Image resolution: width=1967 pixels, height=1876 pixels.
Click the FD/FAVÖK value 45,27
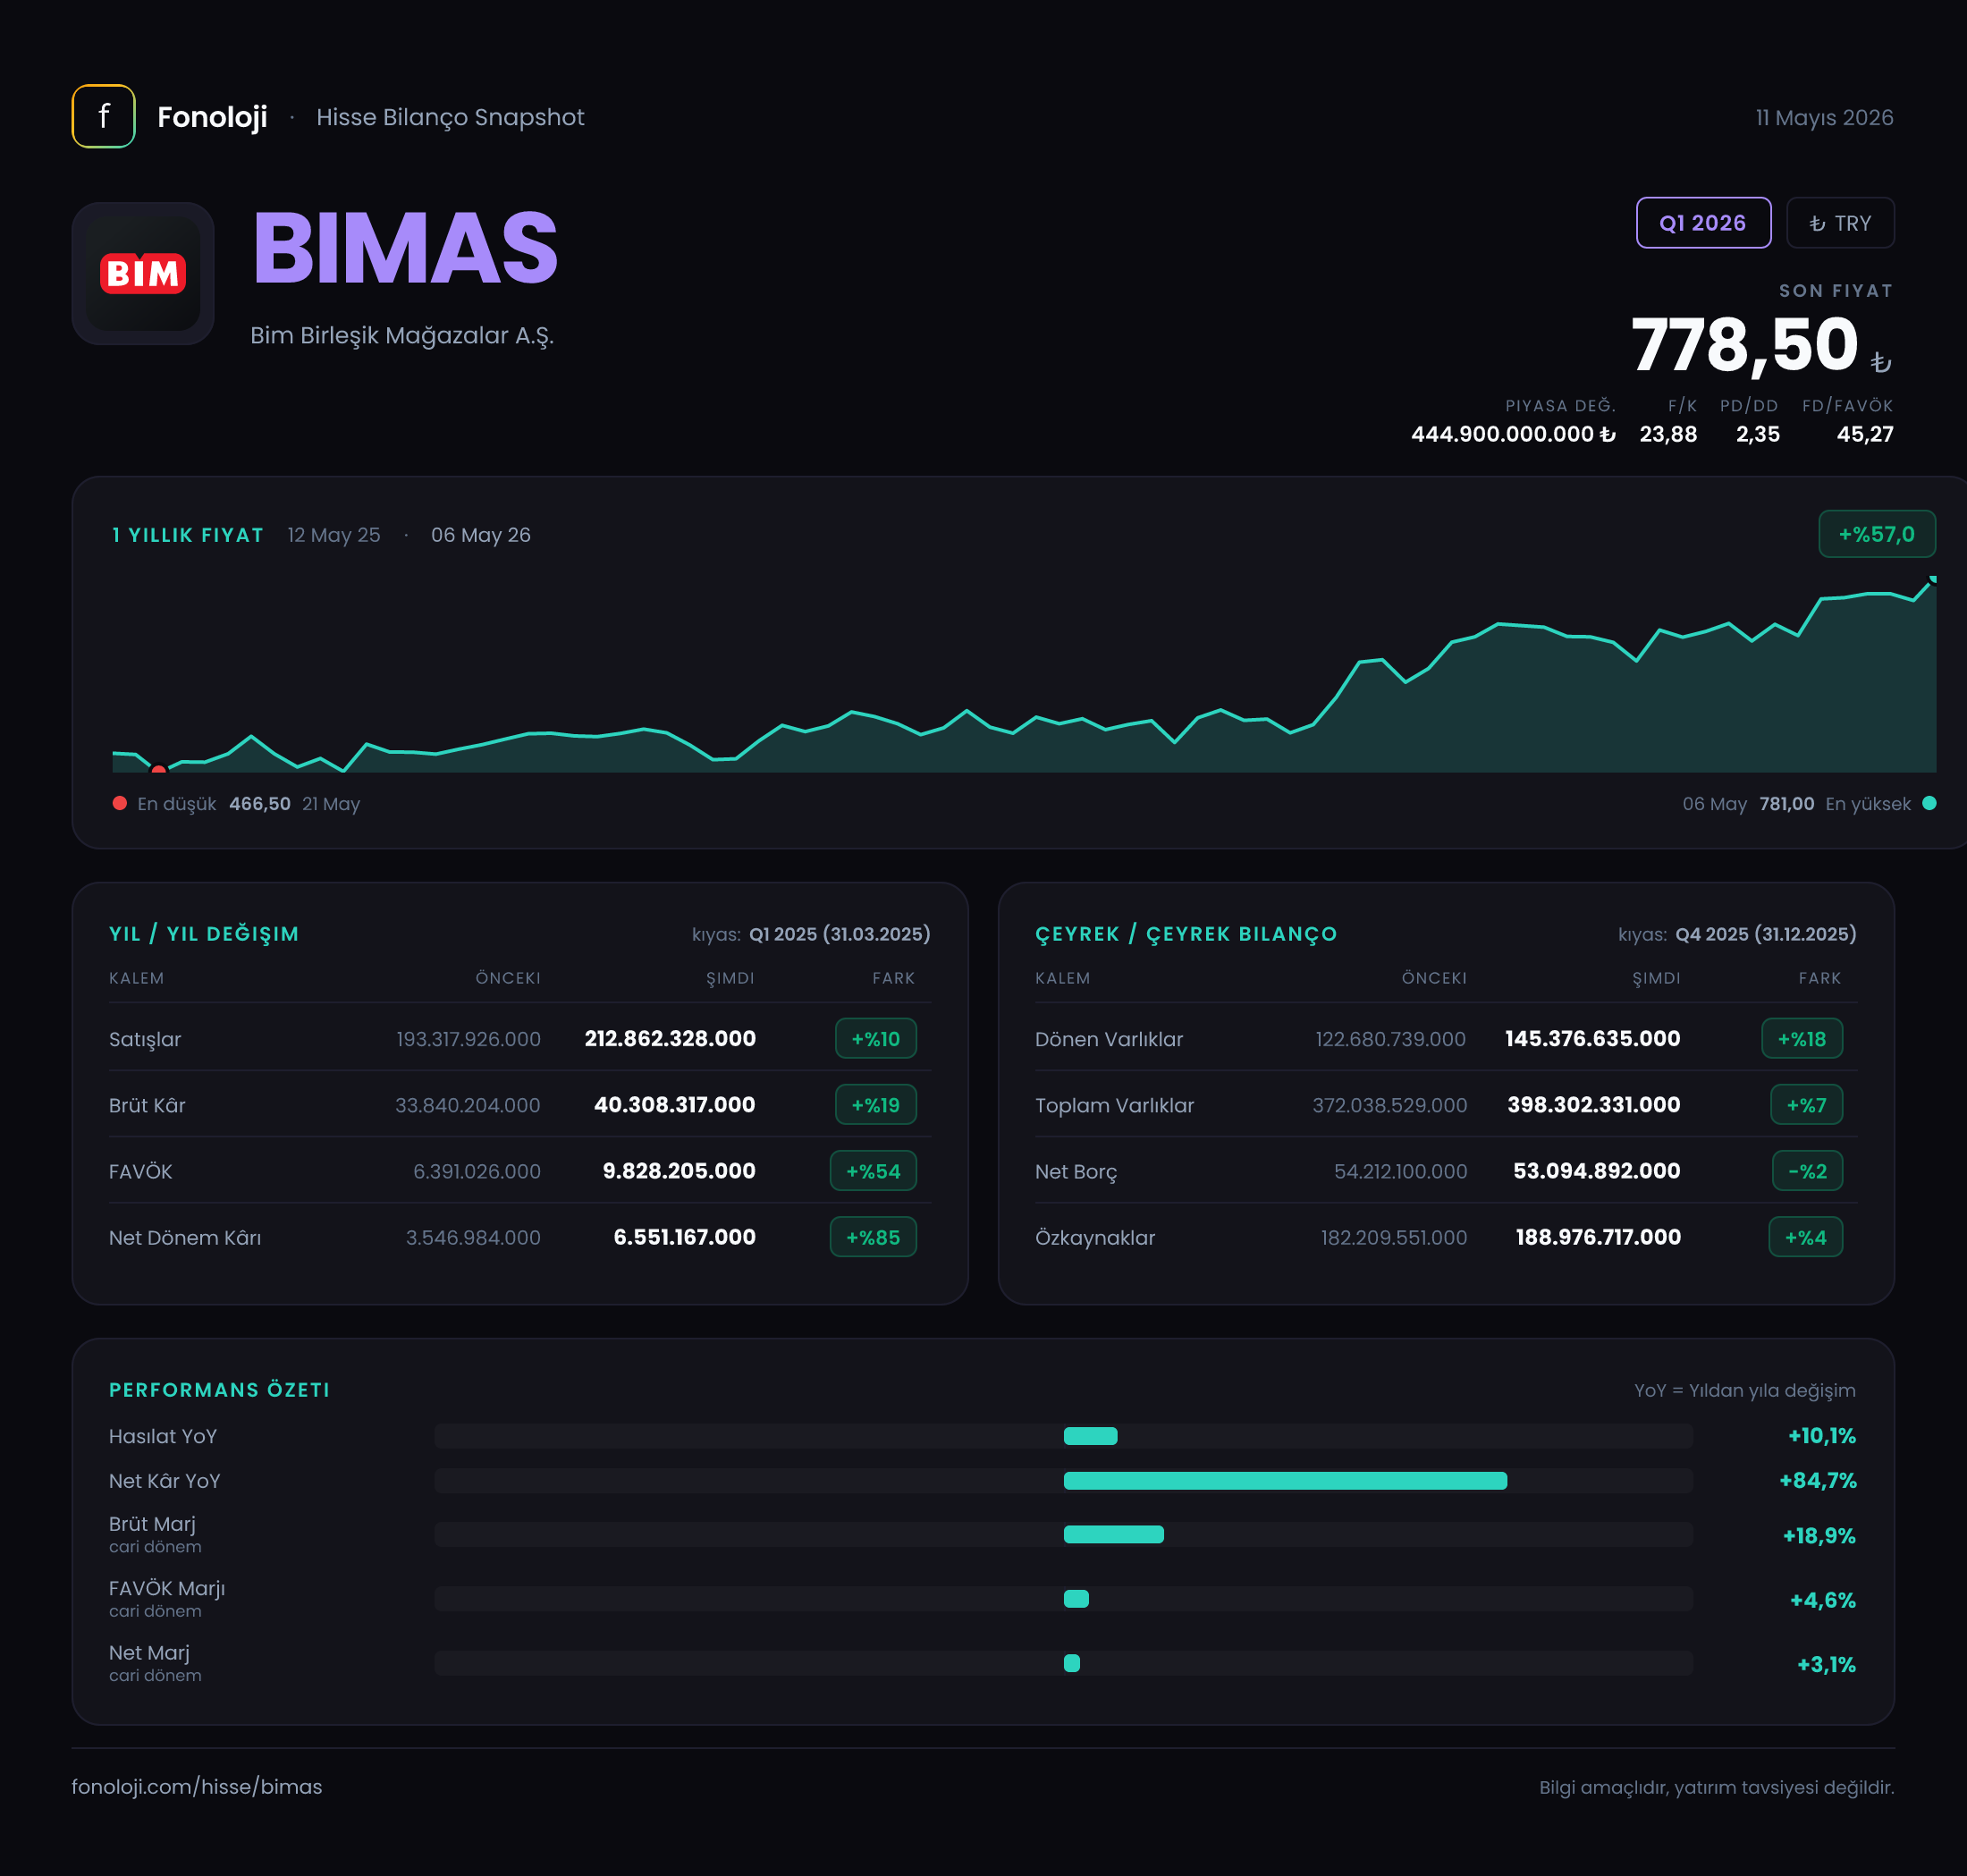(1864, 434)
